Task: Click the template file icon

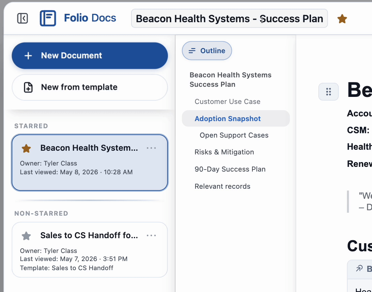Action: click(x=28, y=87)
